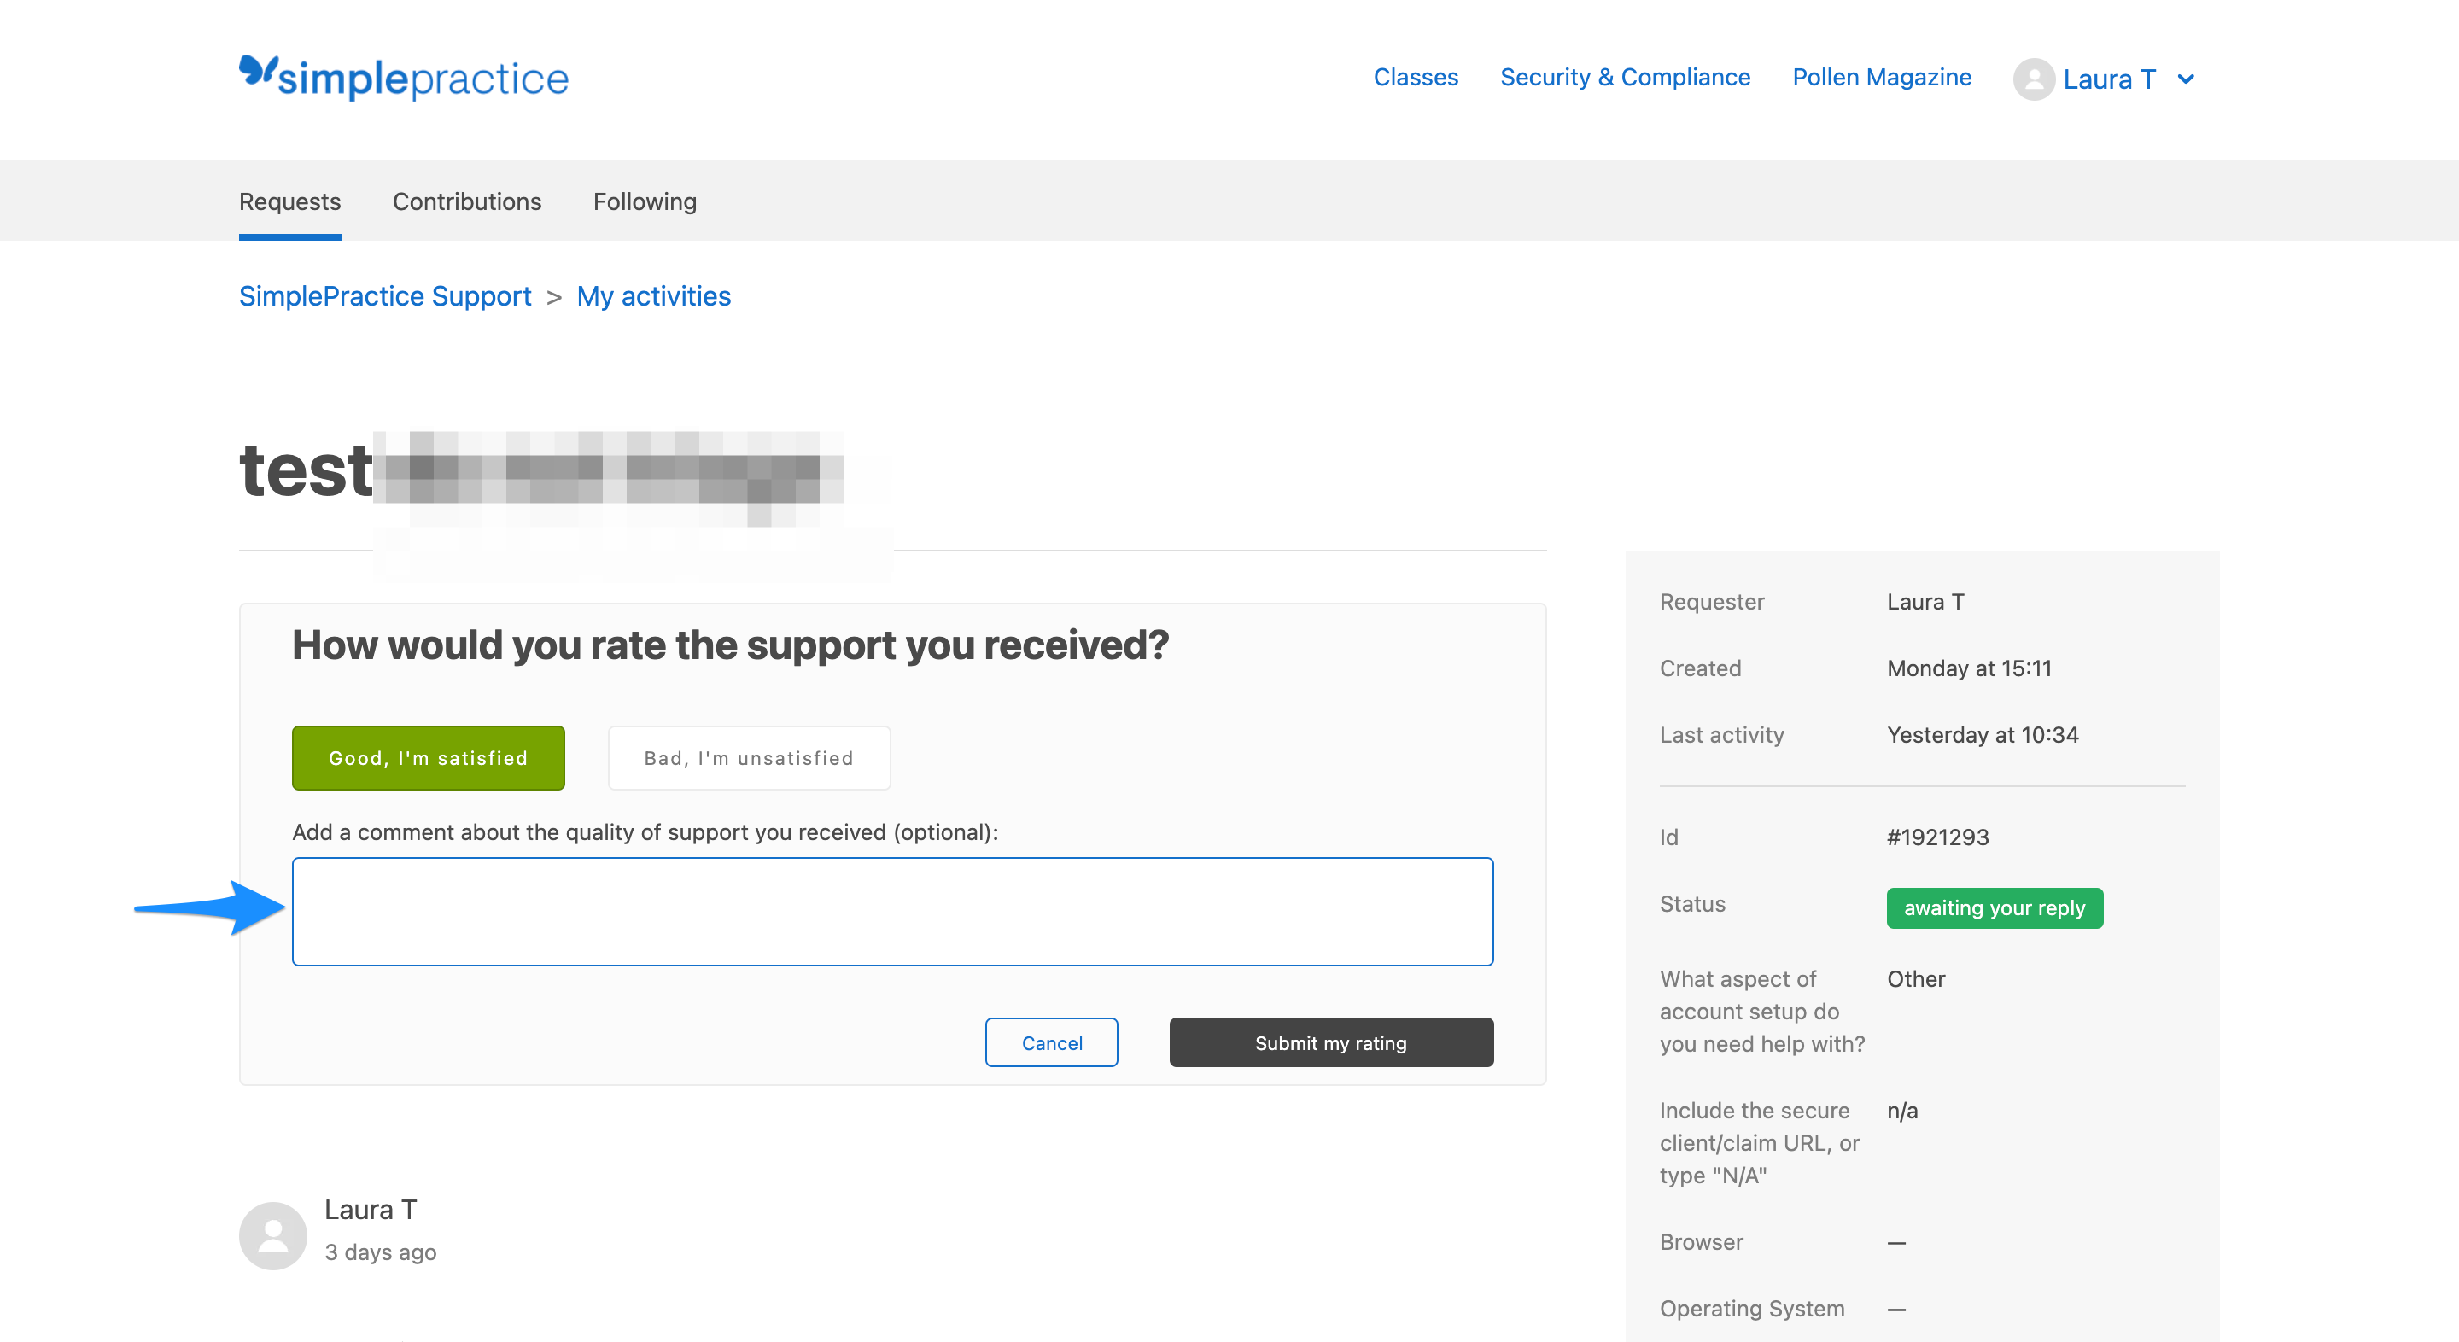The image size is (2459, 1342).
Task: Click the rating question heading
Action: click(730, 645)
